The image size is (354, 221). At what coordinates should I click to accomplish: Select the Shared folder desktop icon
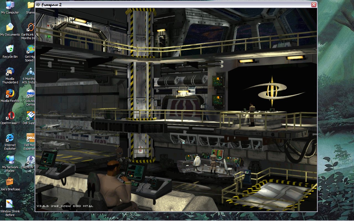click(30, 7)
